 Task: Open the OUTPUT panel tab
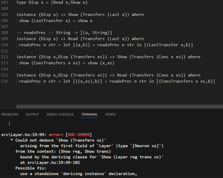[x=32, y=115]
